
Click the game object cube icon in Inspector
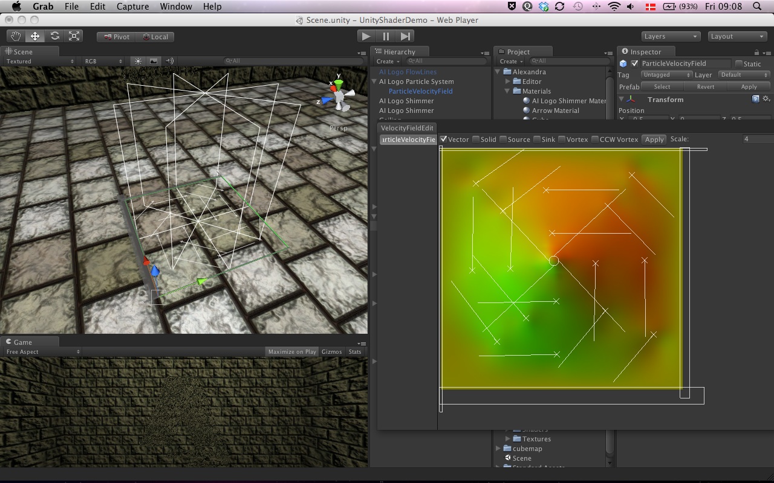(x=623, y=63)
